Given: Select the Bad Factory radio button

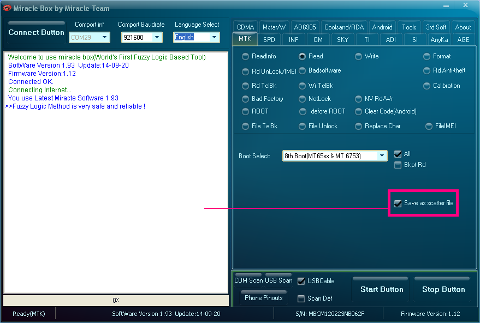Looking at the screenshot, I should point(245,99).
